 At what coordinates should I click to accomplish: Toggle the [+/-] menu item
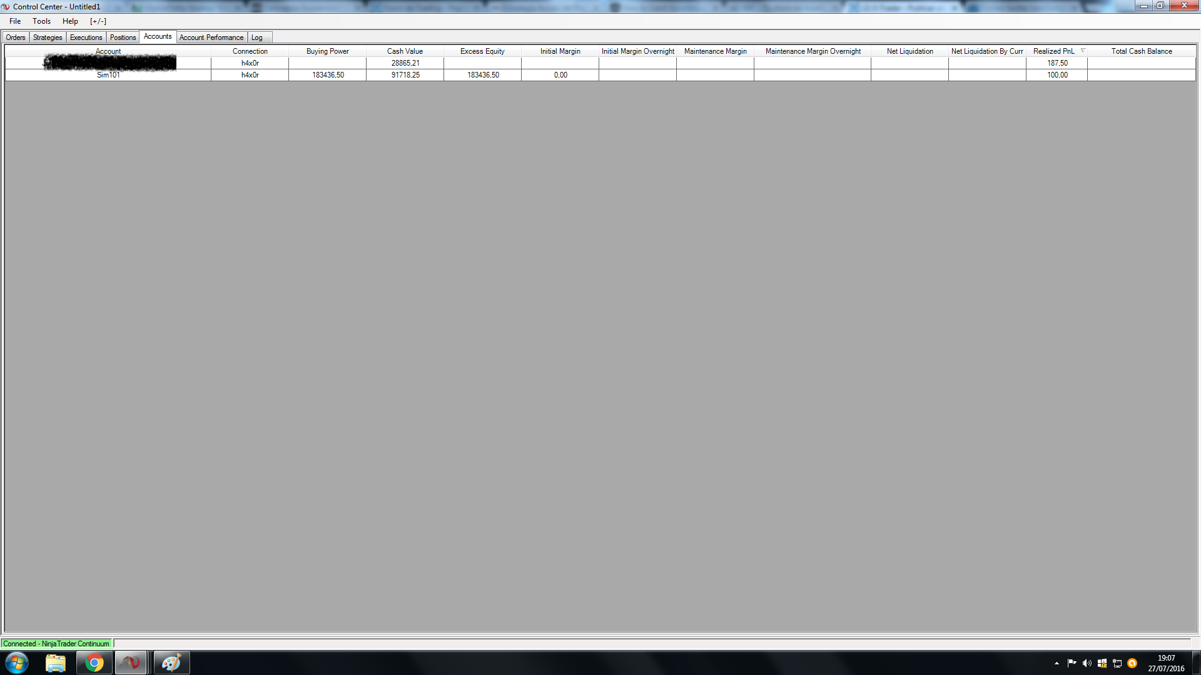click(x=98, y=21)
